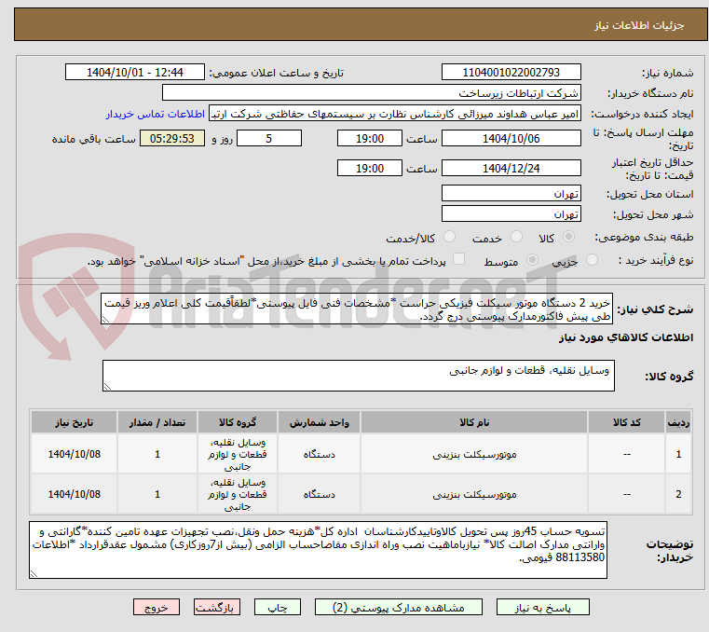
Task: Open 'اطلاعات تماس خریدار' link
Action: [x=156, y=114]
